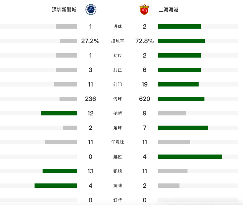This screenshot has width=243, height=205.
Task: Select the 角球 corner kicks label
Action: 117,128
